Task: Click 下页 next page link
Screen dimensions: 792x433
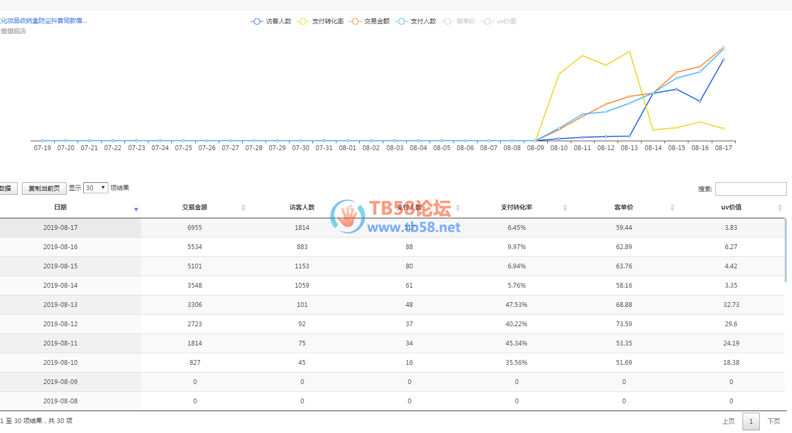Action: [x=774, y=422]
